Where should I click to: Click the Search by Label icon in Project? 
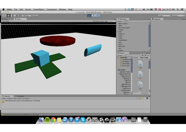[x=145, y=55]
